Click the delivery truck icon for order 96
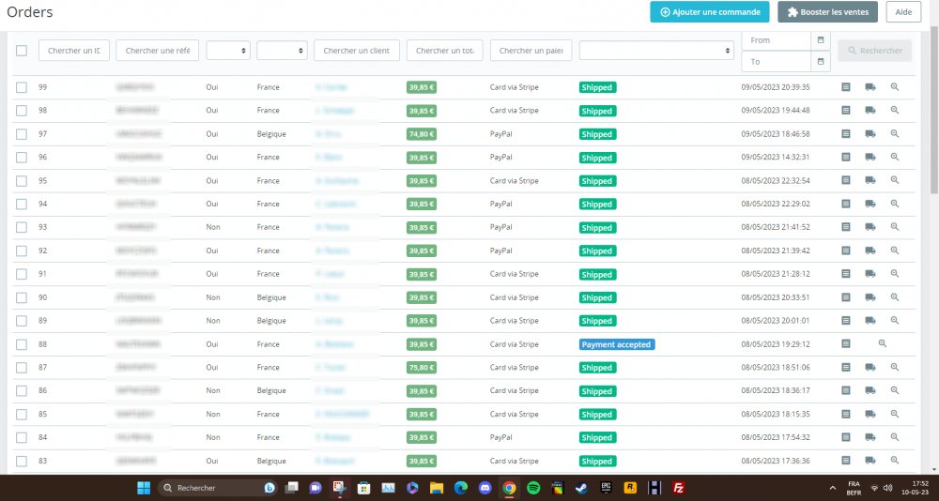The image size is (939, 501). [870, 157]
